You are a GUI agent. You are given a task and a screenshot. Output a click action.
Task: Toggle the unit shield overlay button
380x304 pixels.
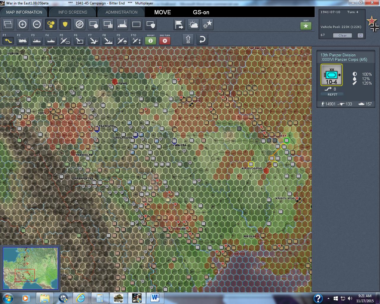65,24
